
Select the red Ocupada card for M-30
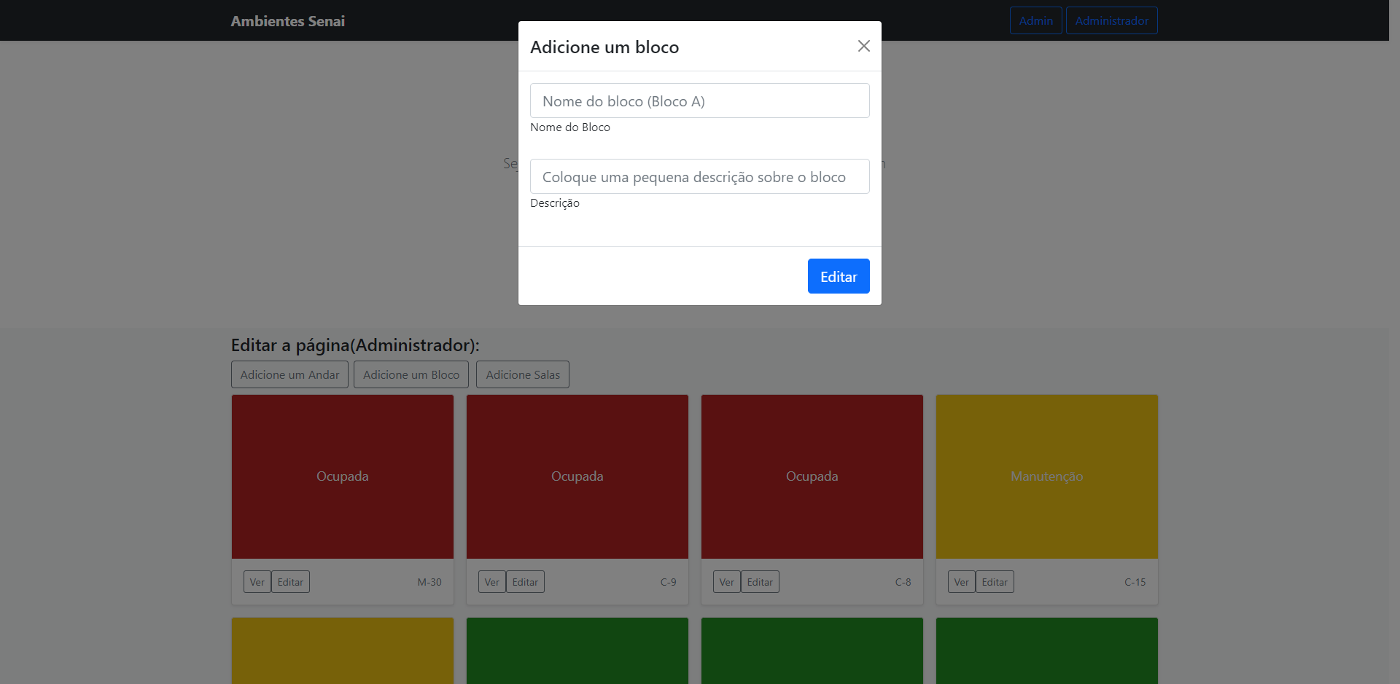342,476
